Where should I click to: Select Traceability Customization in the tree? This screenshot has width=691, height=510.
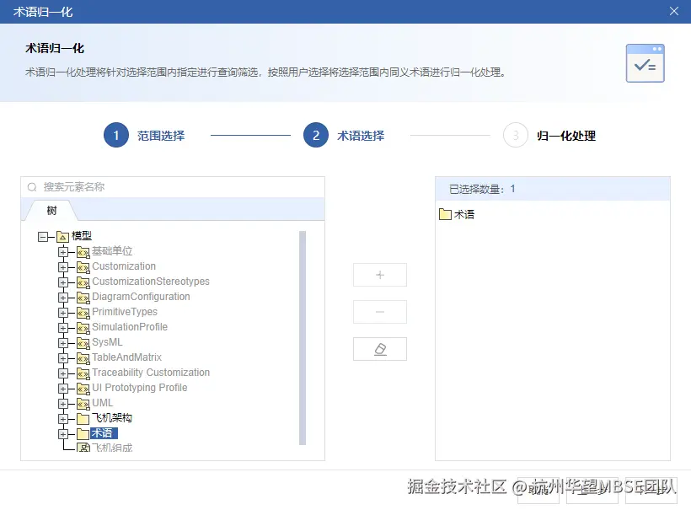coord(151,373)
